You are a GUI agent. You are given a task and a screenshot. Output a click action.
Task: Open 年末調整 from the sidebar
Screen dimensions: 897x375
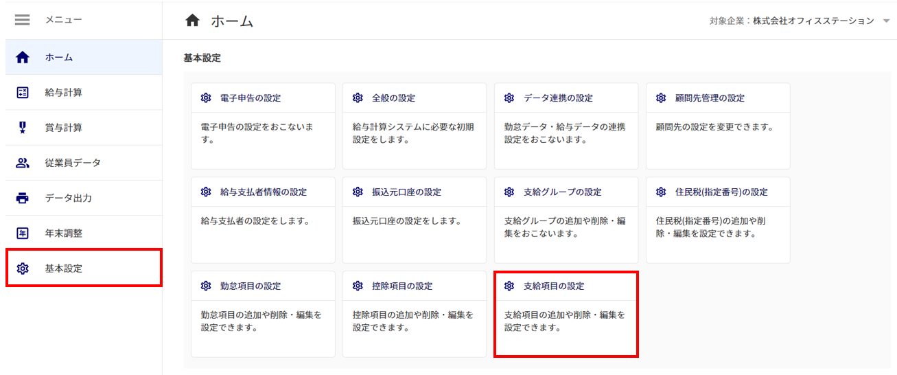pyautogui.click(x=84, y=234)
